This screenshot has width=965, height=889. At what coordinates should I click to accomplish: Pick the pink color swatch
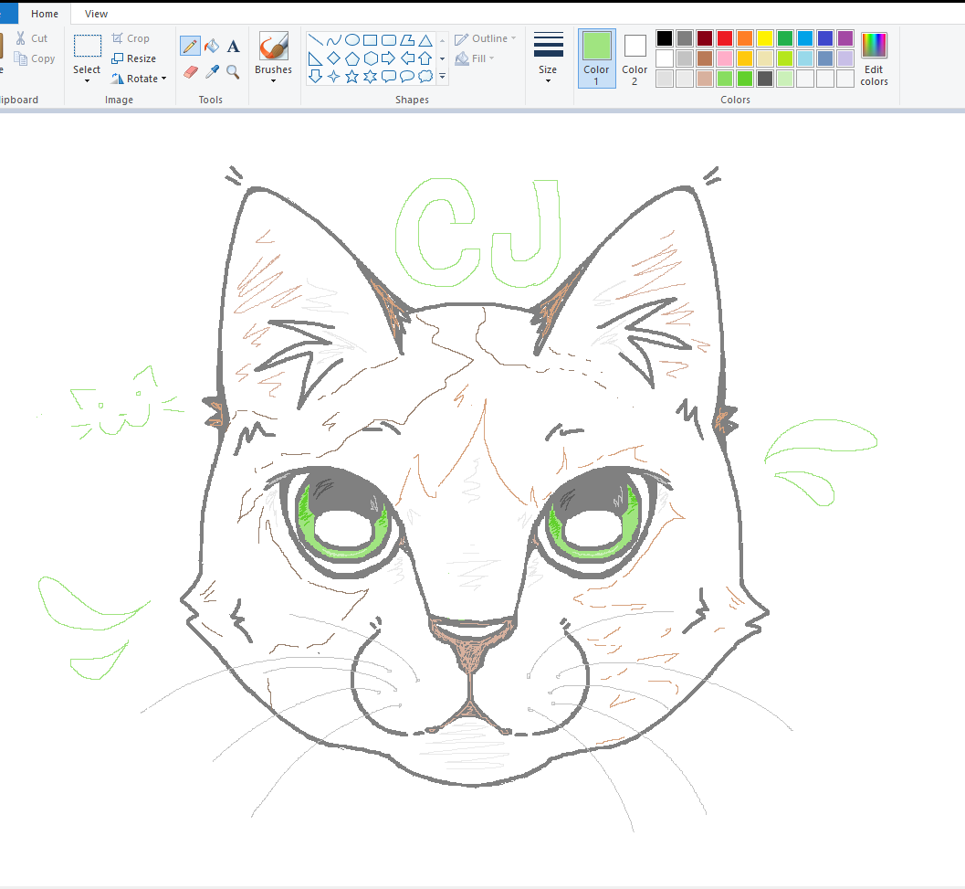coord(725,58)
